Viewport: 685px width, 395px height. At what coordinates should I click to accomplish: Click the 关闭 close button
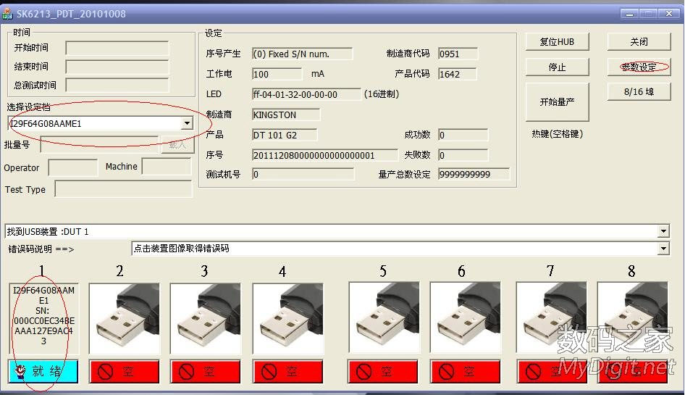click(x=639, y=42)
